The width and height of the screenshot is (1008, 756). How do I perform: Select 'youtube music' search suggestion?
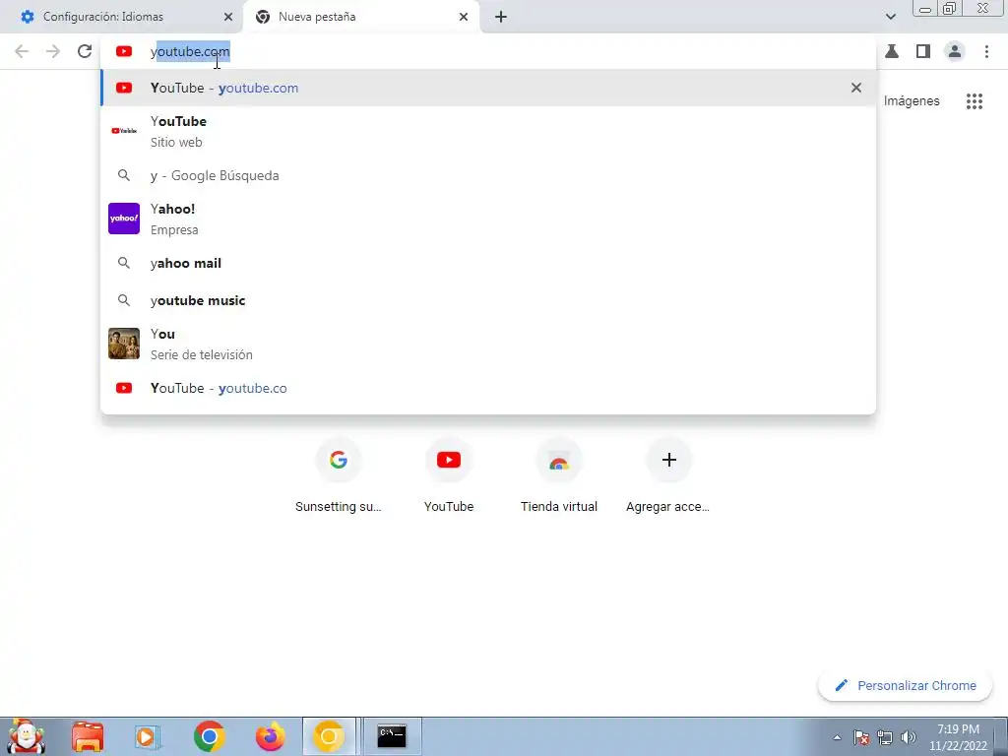click(x=488, y=300)
